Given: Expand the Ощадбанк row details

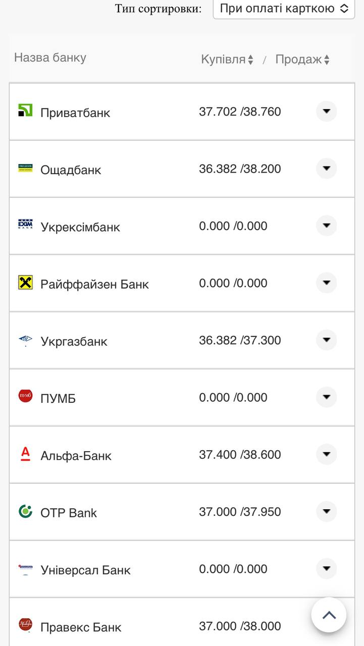Looking at the screenshot, I should tap(326, 168).
